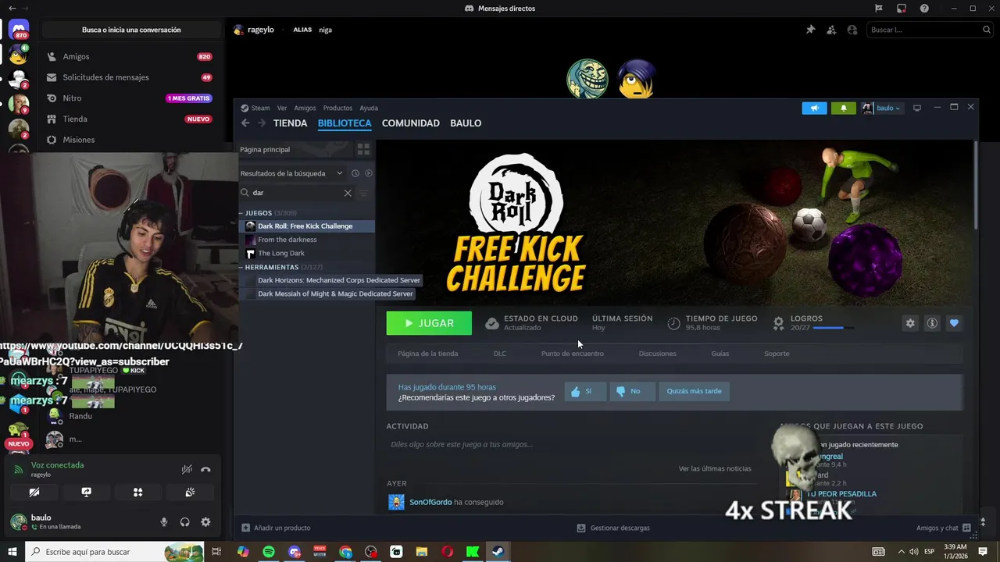Open BAULO profile tab

click(466, 123)
